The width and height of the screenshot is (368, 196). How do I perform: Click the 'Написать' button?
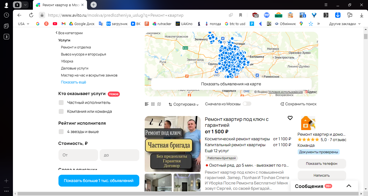pos(322,175)
